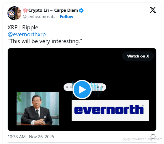Viewport: 164px width, 144px height.
Task: Open the @evernorthxrp mention
Action: pyautogui.click(x=27, y=34)
